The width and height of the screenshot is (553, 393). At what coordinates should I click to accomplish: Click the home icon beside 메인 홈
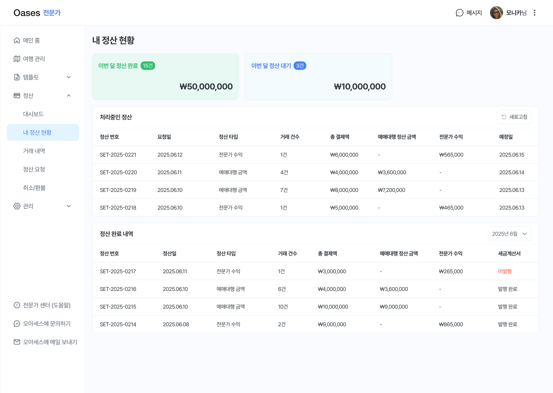click(x=17, y=40)
